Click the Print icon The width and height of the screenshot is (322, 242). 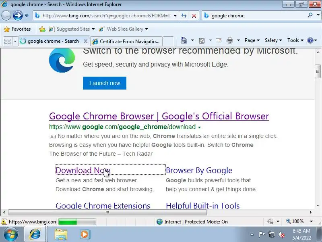229,40
